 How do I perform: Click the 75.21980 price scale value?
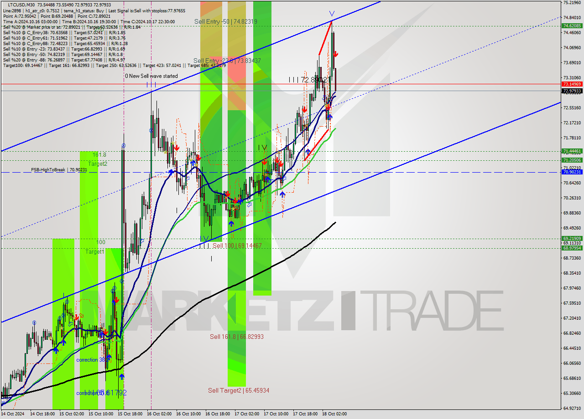pyautogui.click(x=572, y=3)
